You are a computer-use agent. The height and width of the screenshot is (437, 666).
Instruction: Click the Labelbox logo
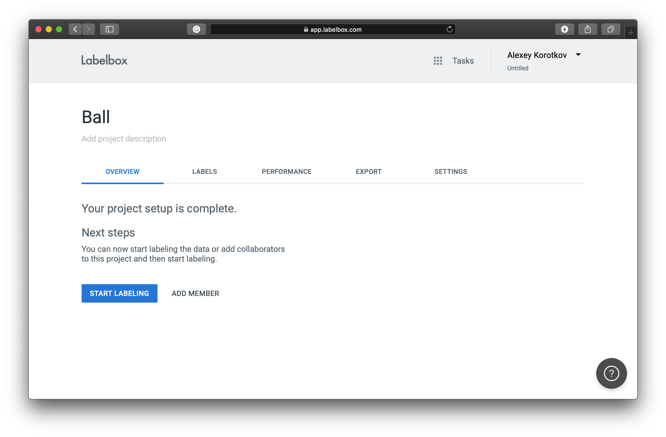(x=104, y=60)
